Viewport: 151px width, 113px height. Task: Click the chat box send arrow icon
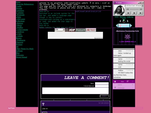click(x=133, y=88)
